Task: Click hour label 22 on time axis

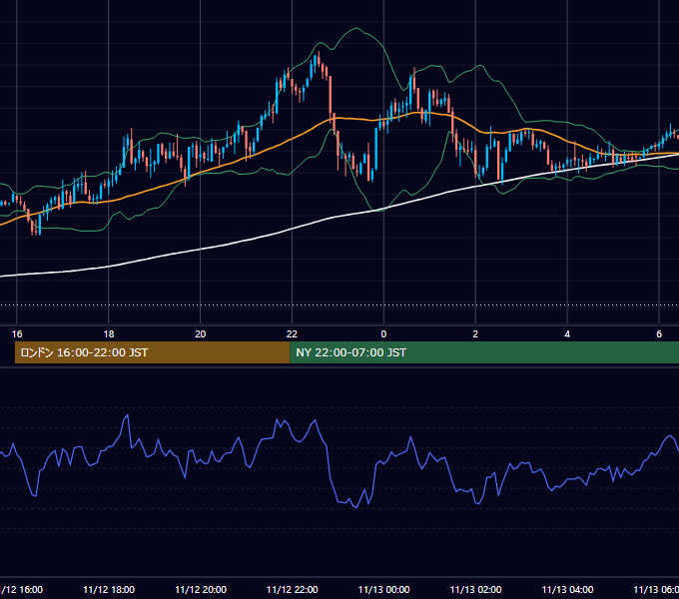Action: pyautogui.click(x=292, y=334)
